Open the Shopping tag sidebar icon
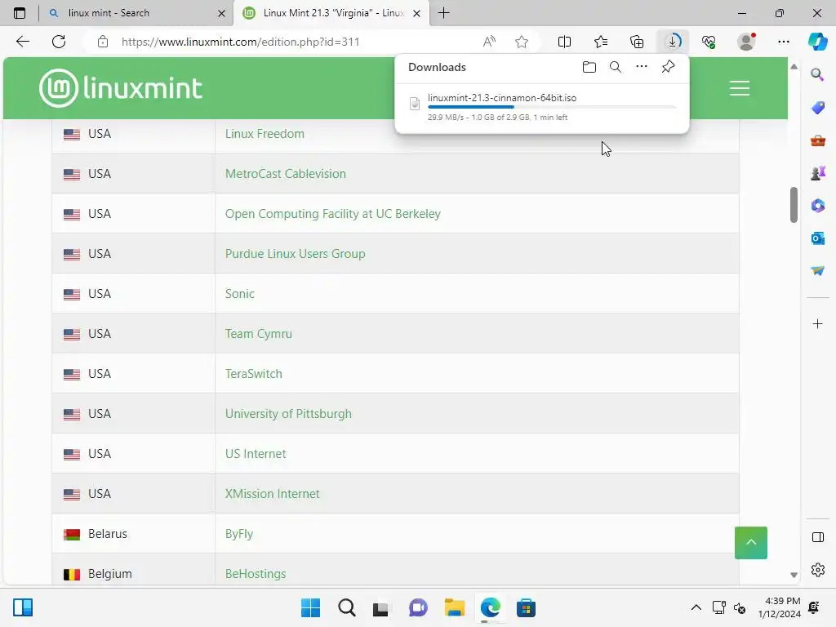Screen dimensions: 836x627 coord(817,108)
